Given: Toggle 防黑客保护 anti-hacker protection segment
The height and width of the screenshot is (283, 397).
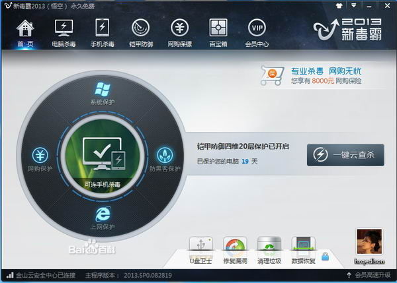Looking at the screenshot, I should 164,157.
